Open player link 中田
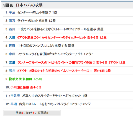Screen dimensions: 133x117 coord(12,54)
